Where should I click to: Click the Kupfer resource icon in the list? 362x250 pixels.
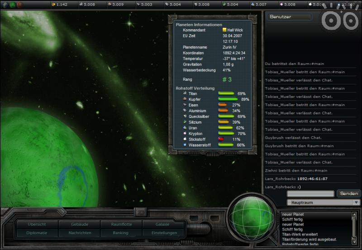click(x=178, y=99)
